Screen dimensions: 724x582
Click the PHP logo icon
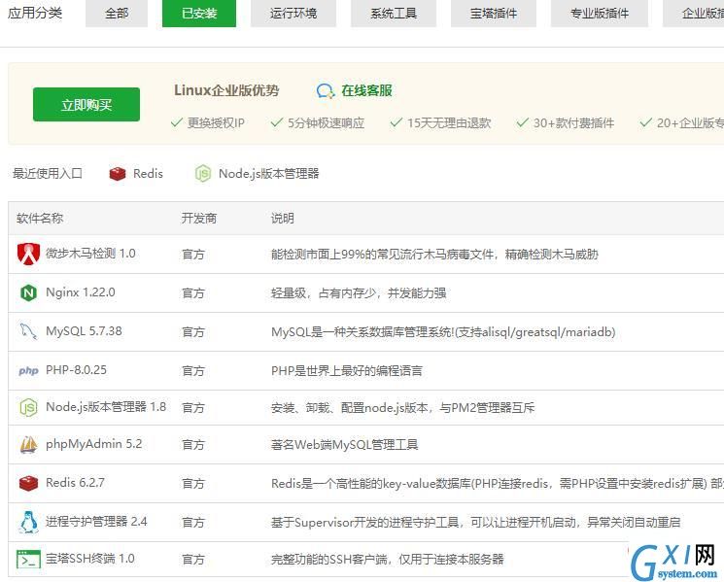pyautogui.click(x=28, y=370)
